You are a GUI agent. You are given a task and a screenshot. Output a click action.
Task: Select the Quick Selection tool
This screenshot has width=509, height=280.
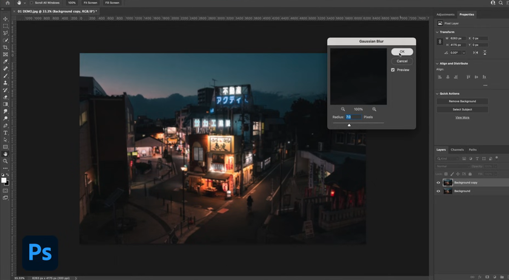click(x=5, y=40)
